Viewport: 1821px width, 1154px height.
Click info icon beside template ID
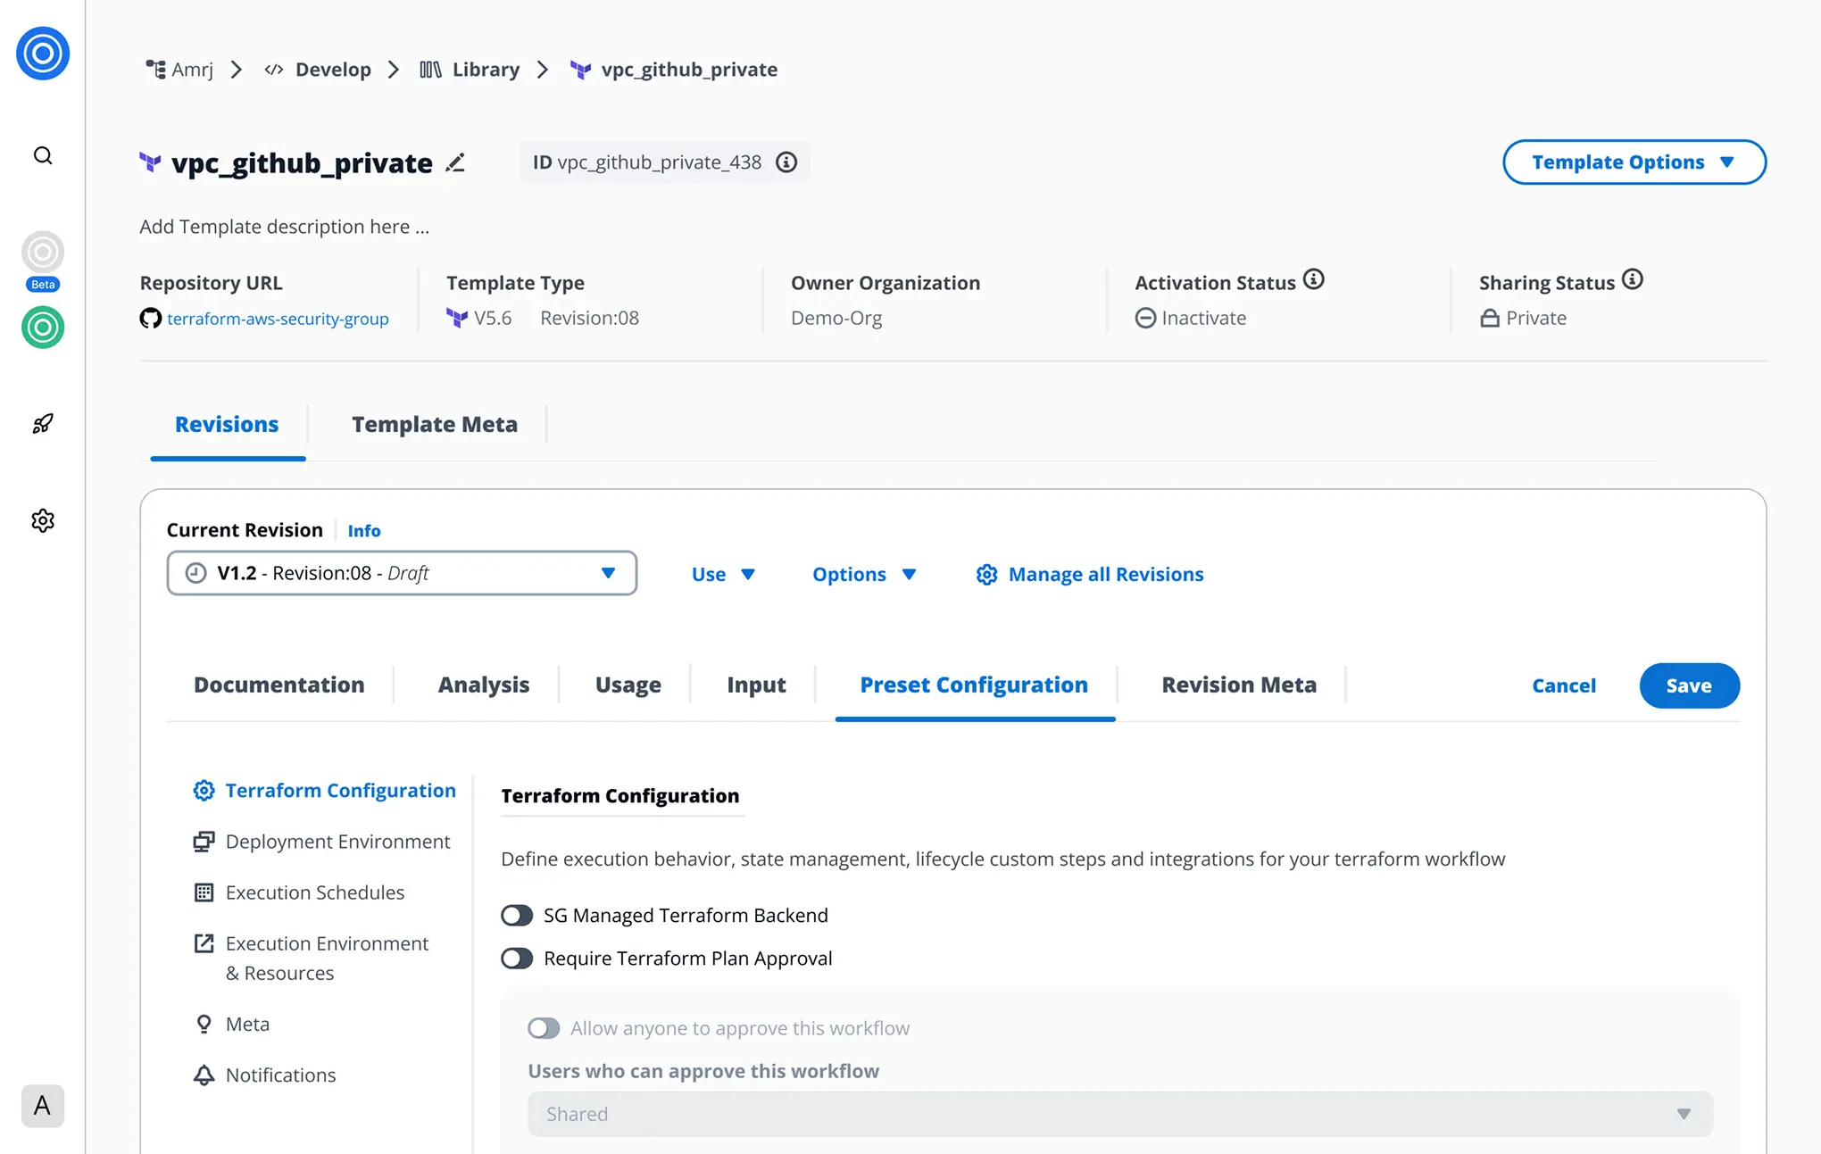(x=786, y=162)
